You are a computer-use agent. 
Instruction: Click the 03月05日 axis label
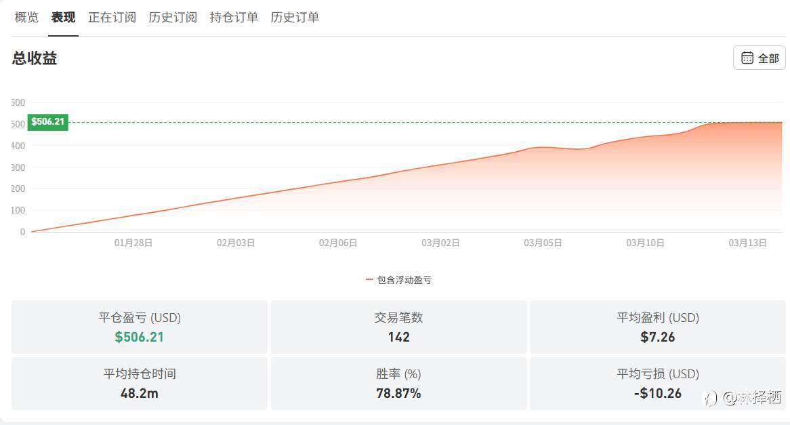(x=543, y=243)
